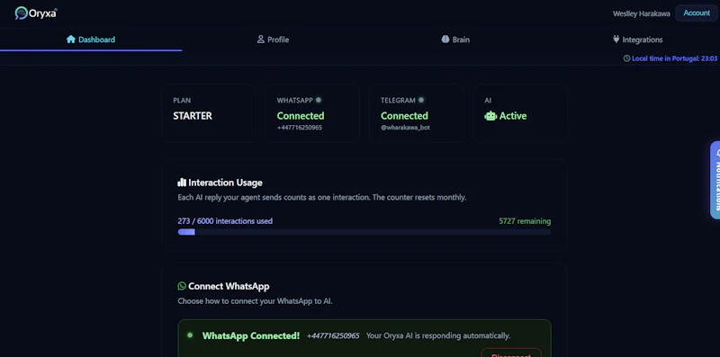
Task: Click the WhatsApp status dot in card
Action: [319, 100]
